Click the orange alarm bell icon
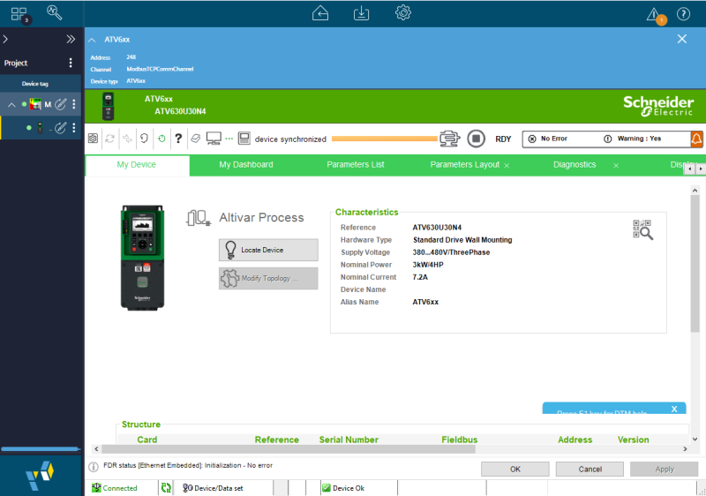Image resolution: width=706 pixels, height=496 pixels. 696,139
